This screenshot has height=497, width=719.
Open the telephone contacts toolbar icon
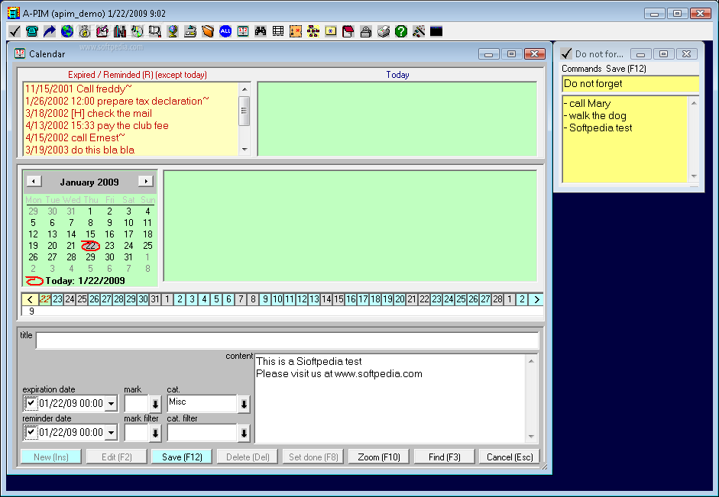pyautogui.click(x=32, y=31)
